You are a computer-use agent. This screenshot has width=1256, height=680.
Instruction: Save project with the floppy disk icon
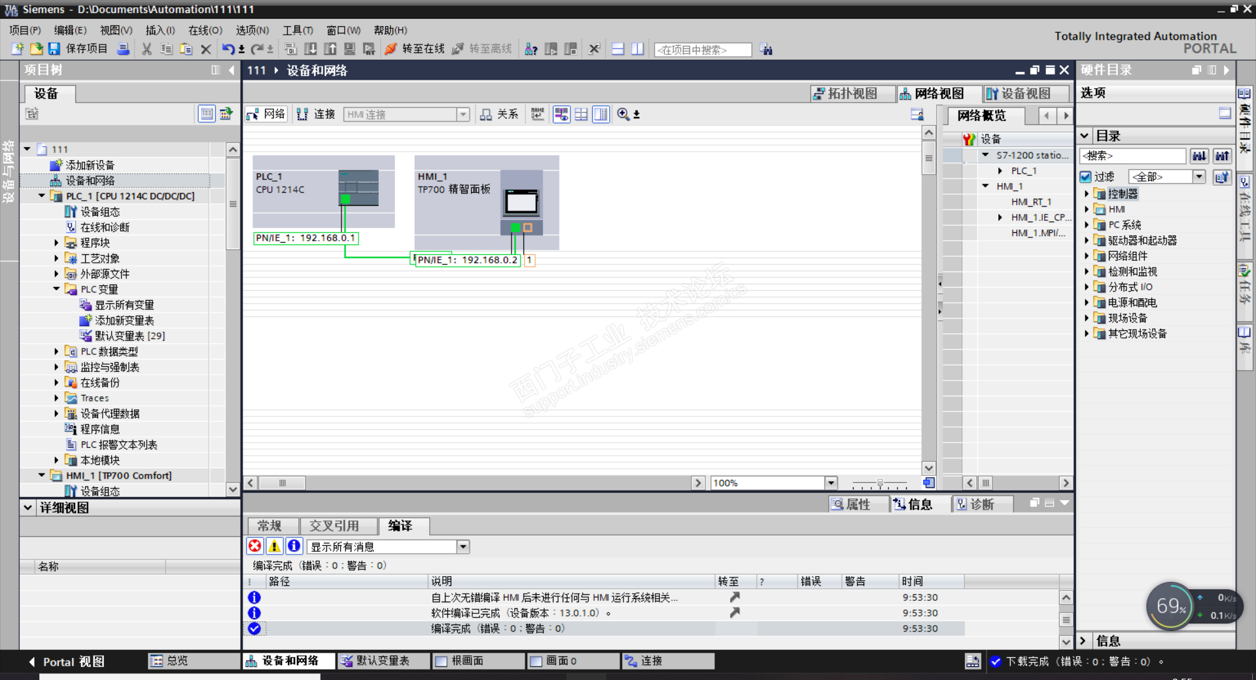(x=54, y=49)
